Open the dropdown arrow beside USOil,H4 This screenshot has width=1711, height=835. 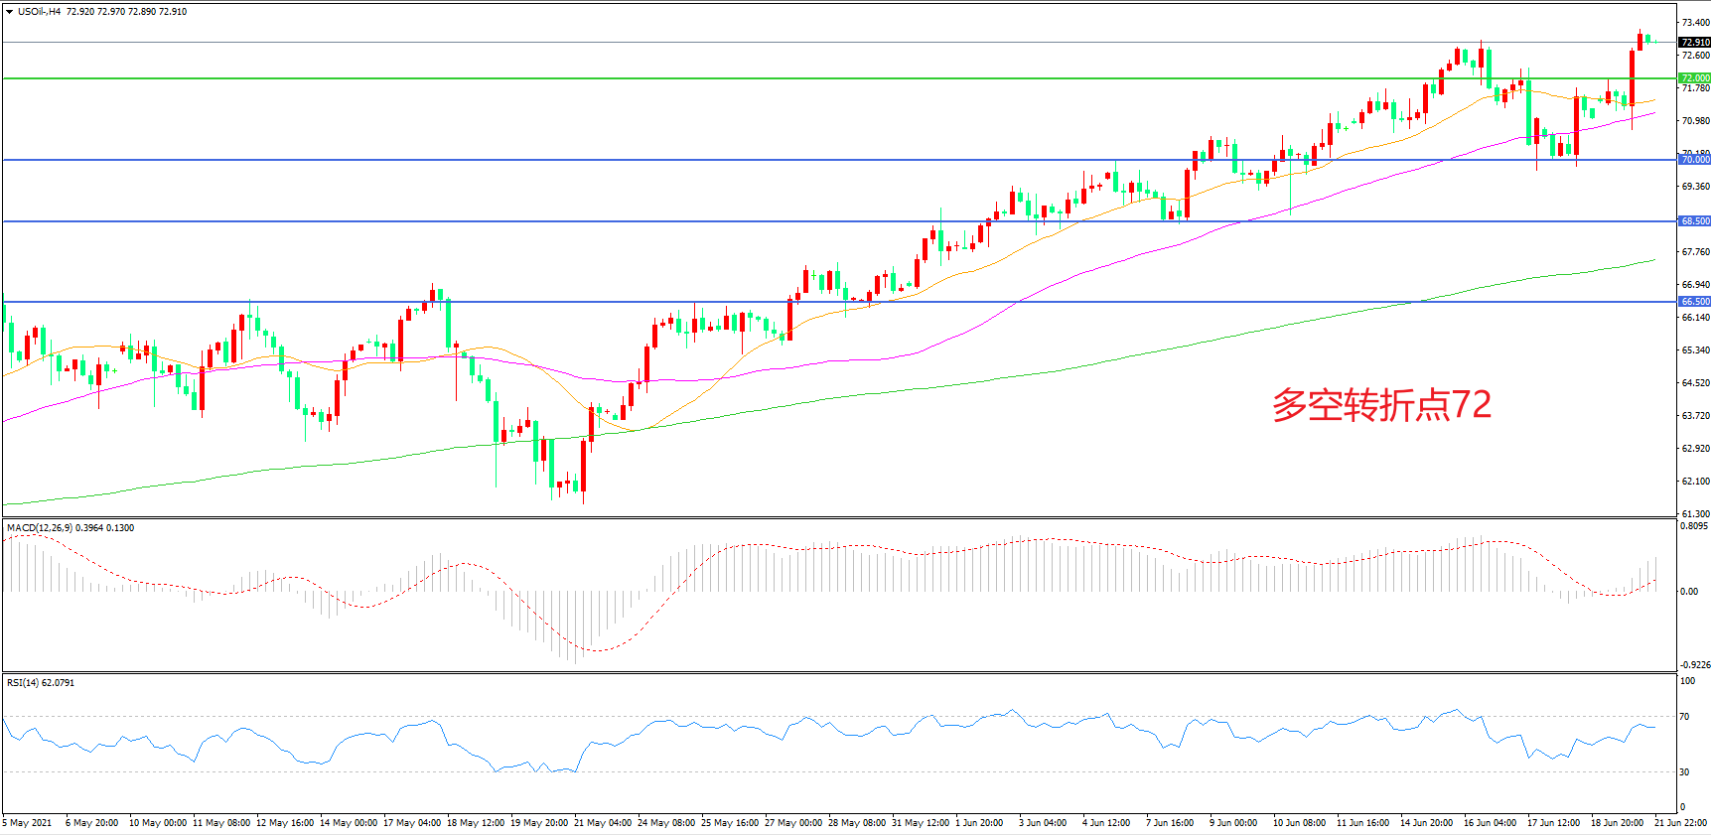(x=10, y=12)
